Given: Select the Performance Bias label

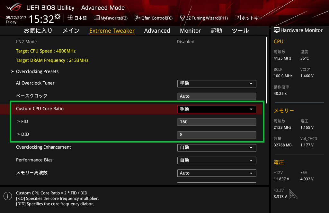Looking at the screenshot, I should 34,160.
